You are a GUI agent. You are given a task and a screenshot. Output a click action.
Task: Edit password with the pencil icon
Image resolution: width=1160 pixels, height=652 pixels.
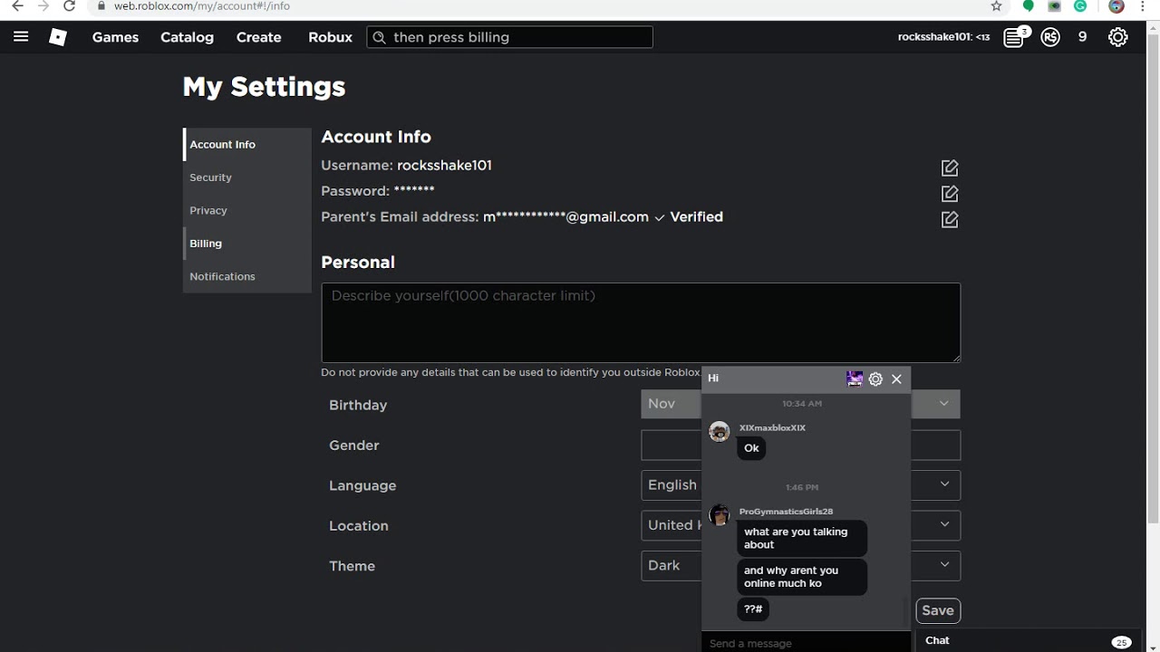coord(950,193)
